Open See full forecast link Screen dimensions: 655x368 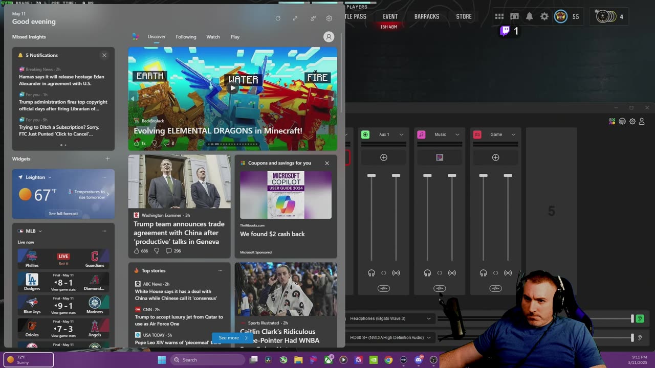pos(63,214)
